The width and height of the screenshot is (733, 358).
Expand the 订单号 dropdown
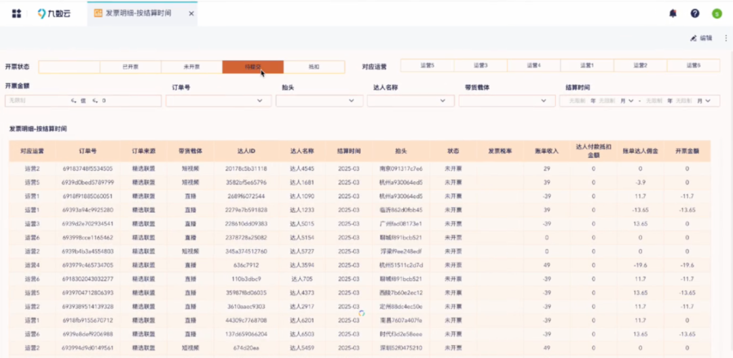click(219, 101)
